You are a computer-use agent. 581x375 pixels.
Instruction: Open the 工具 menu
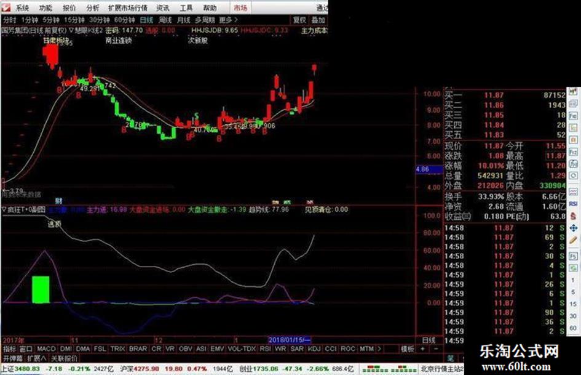(186, 7)
